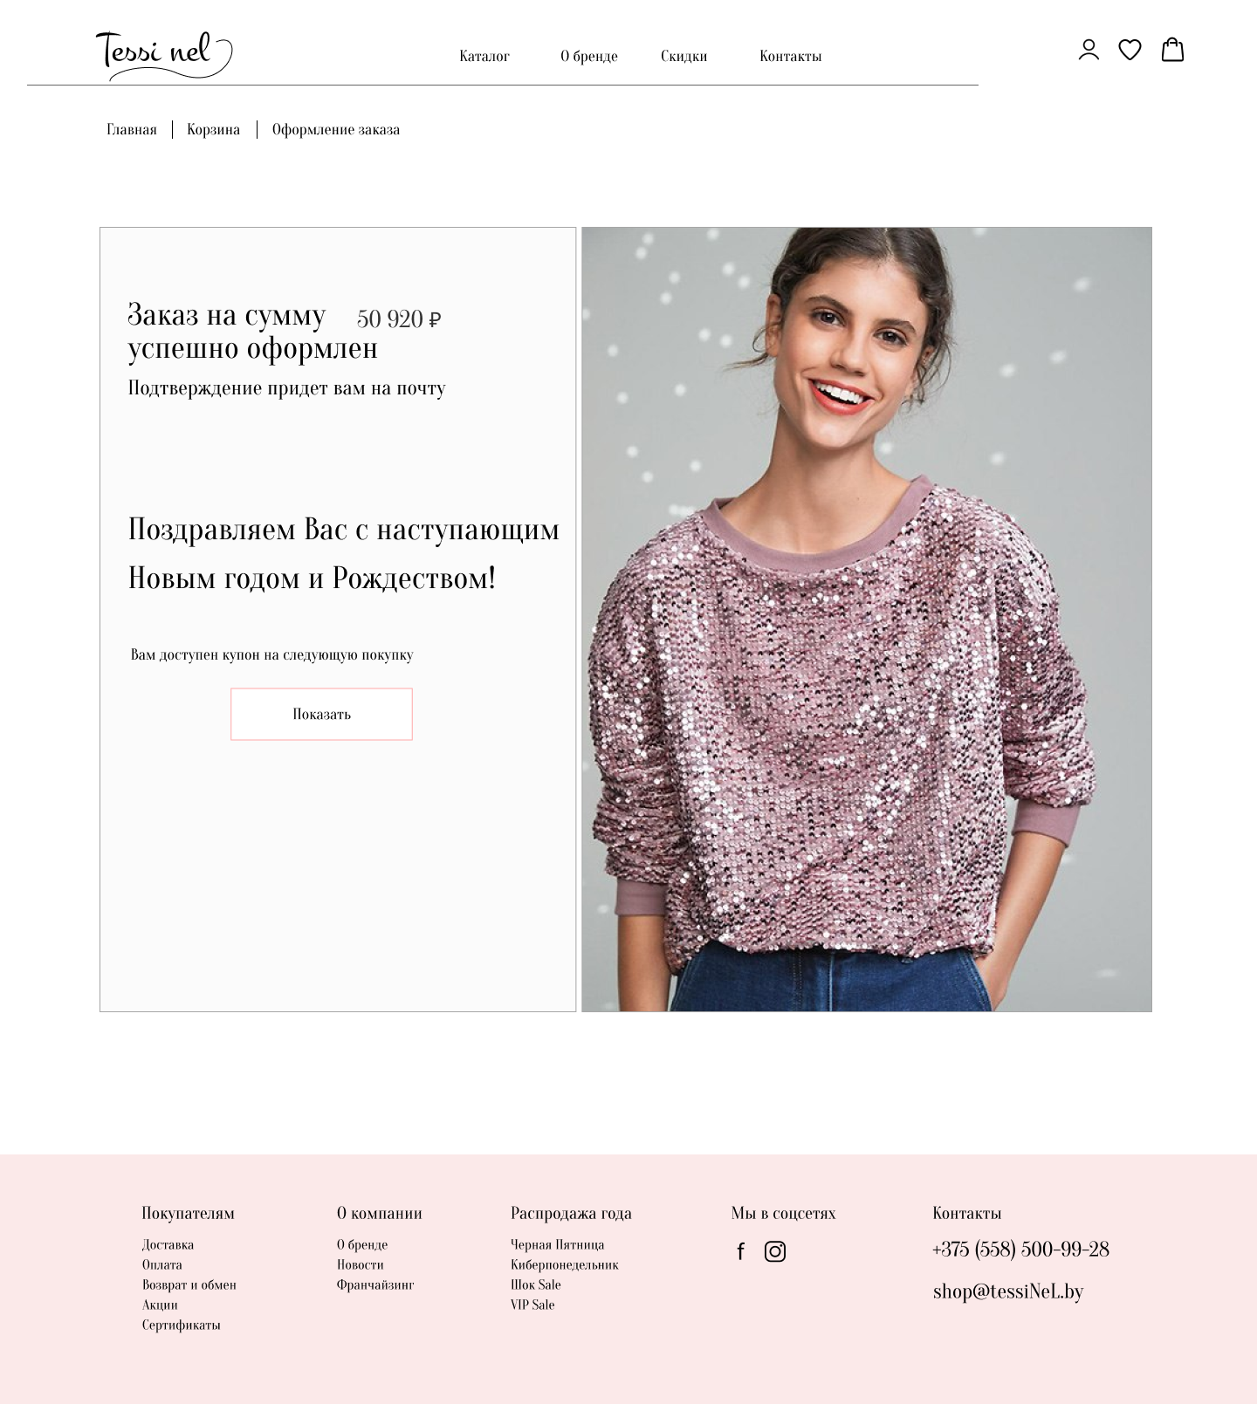1257x1404 pixels.
Task: Click the shop@tessiNeL.by email address
Action: tap(1008, 1291)
